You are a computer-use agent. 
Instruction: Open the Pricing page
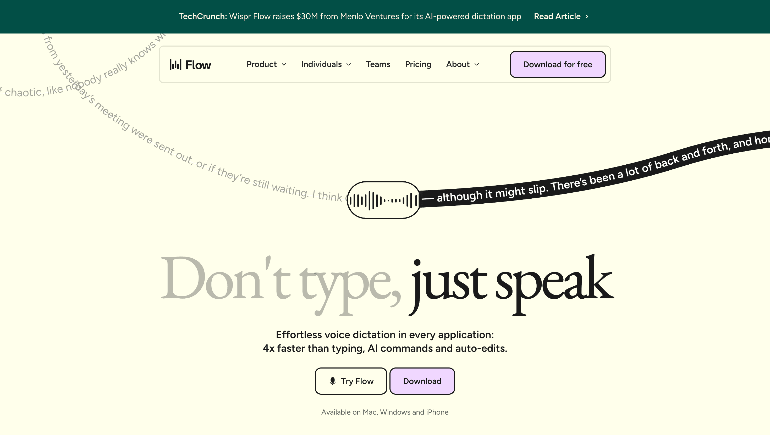418,64
